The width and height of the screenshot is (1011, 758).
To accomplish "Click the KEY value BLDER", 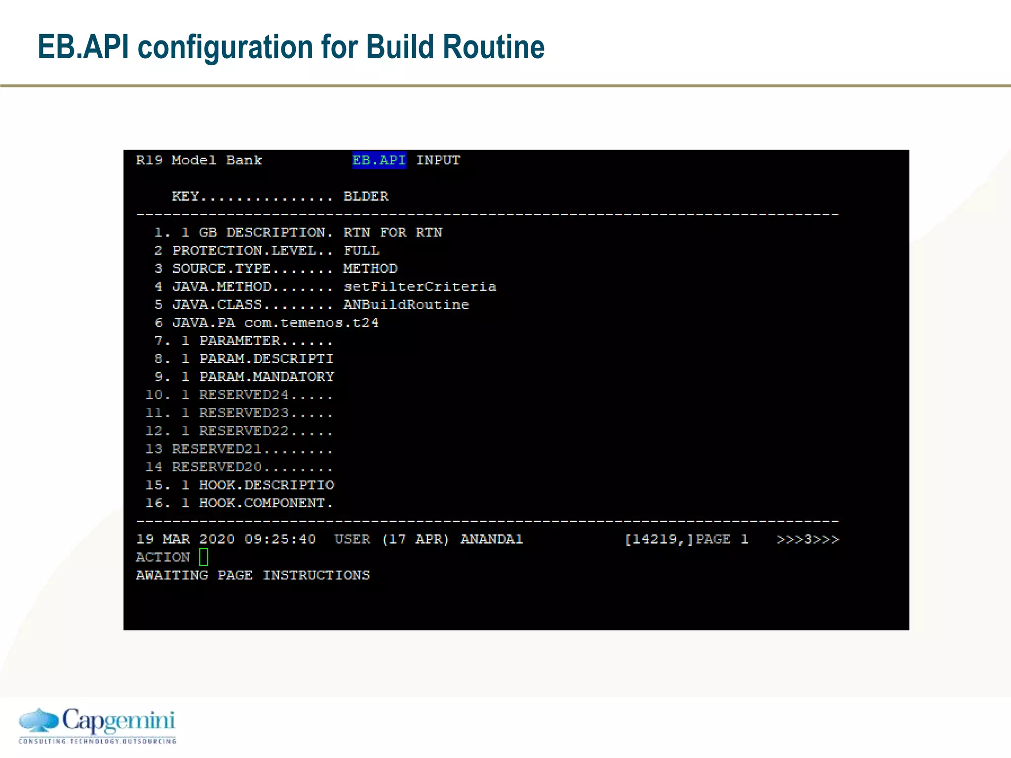I will (366, 196).
